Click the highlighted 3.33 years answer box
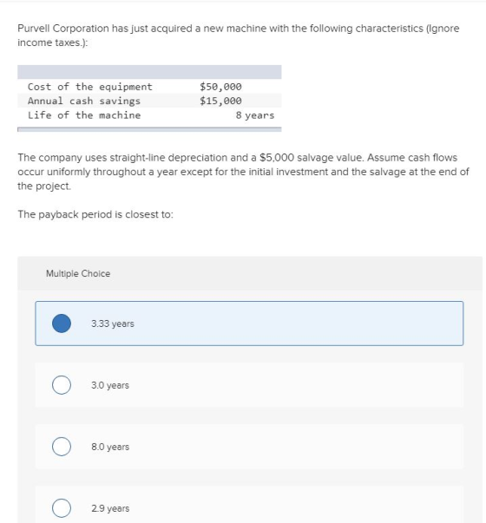 249,324
